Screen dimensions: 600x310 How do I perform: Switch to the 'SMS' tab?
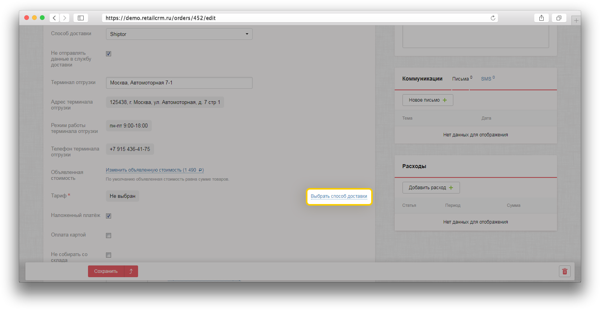pos(486,79)
